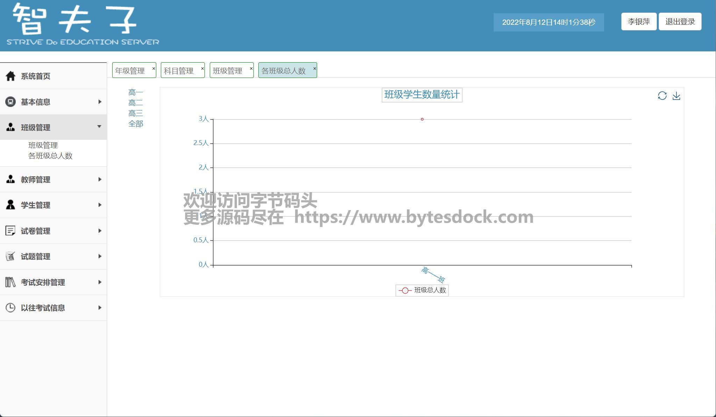The image size is (716, 417).
Task: Switch to the 年级管理 tab
Action: click(130, 71)
